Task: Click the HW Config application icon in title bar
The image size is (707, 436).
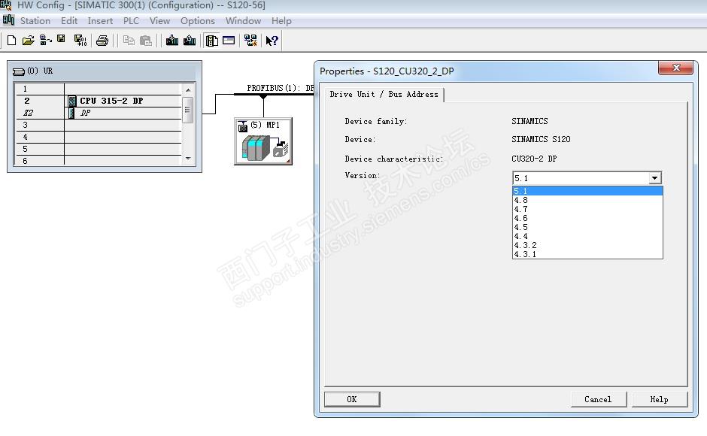Action: (6, 5)
